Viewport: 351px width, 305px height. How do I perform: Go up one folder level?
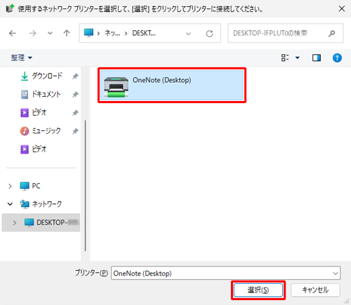(67, 33)
